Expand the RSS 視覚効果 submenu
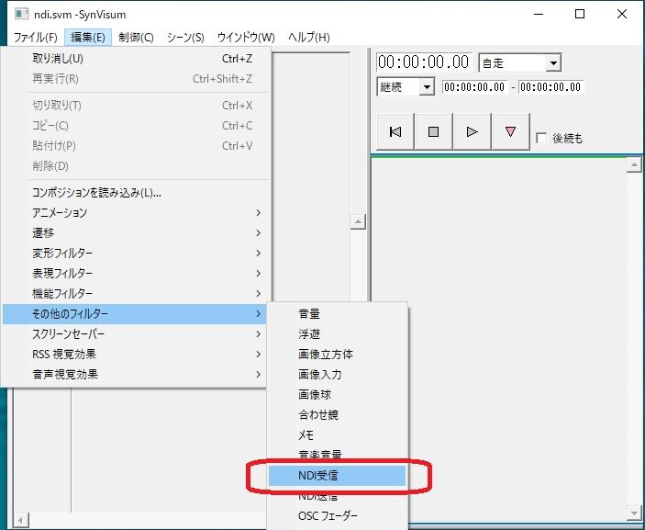The height and width of the screenshot is (530, 645). pos(136,355)
